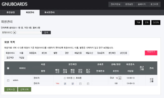The image size is (164, 98).
Task: Sort list by 메일수신
Action: (89, 53)
